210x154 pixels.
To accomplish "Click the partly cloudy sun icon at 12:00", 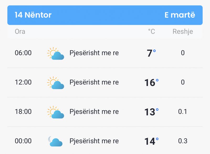I will coord(55,83).
